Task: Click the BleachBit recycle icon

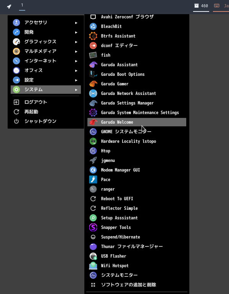Action: tap(93, 26)
